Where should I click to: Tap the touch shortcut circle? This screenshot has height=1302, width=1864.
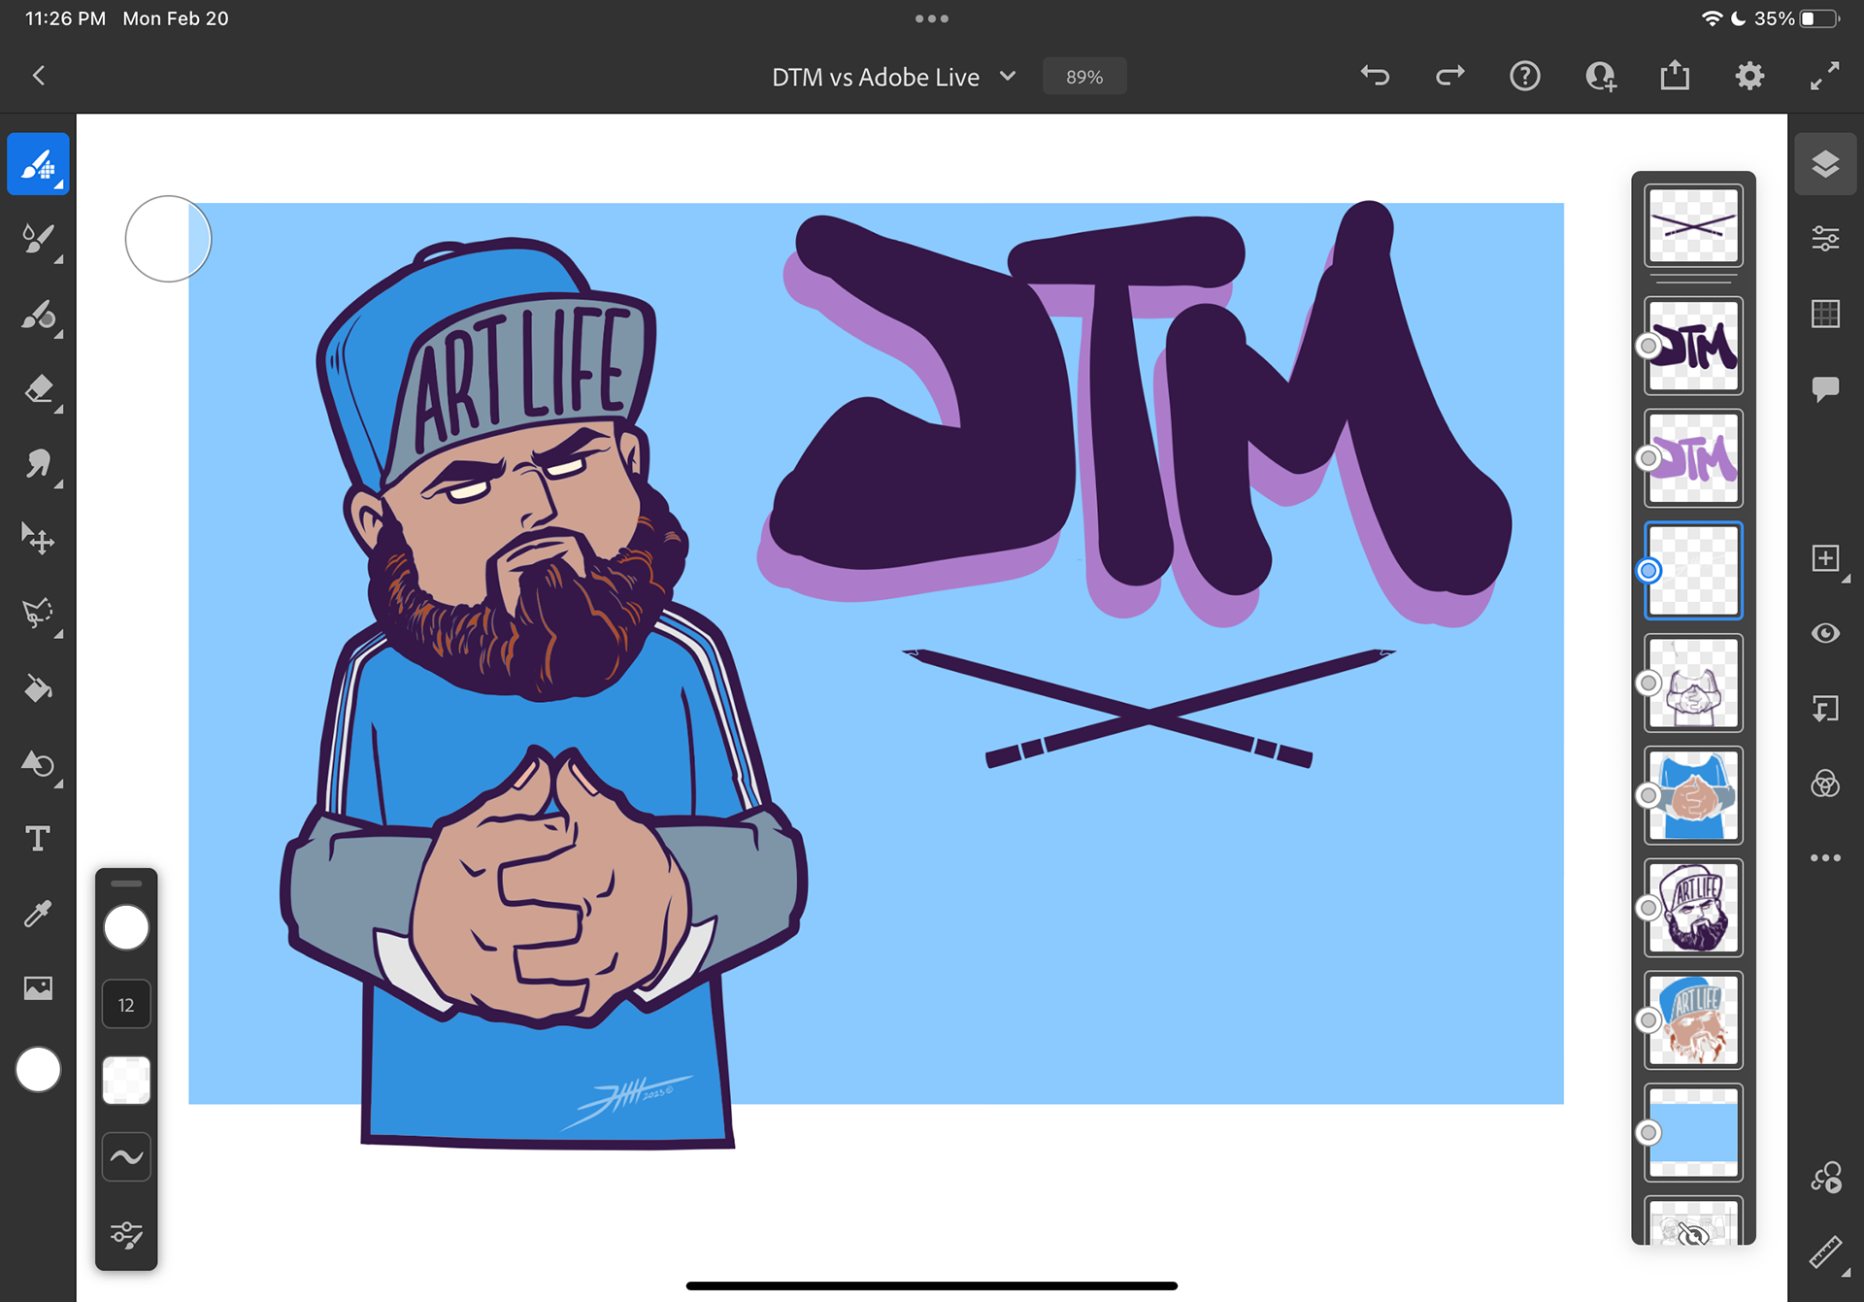click(x=168, y=239)
